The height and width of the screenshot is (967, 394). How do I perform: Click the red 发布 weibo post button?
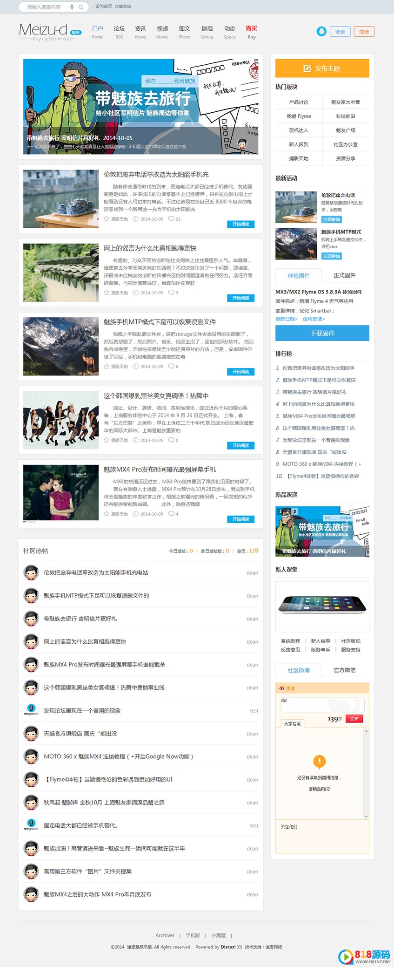354,719
